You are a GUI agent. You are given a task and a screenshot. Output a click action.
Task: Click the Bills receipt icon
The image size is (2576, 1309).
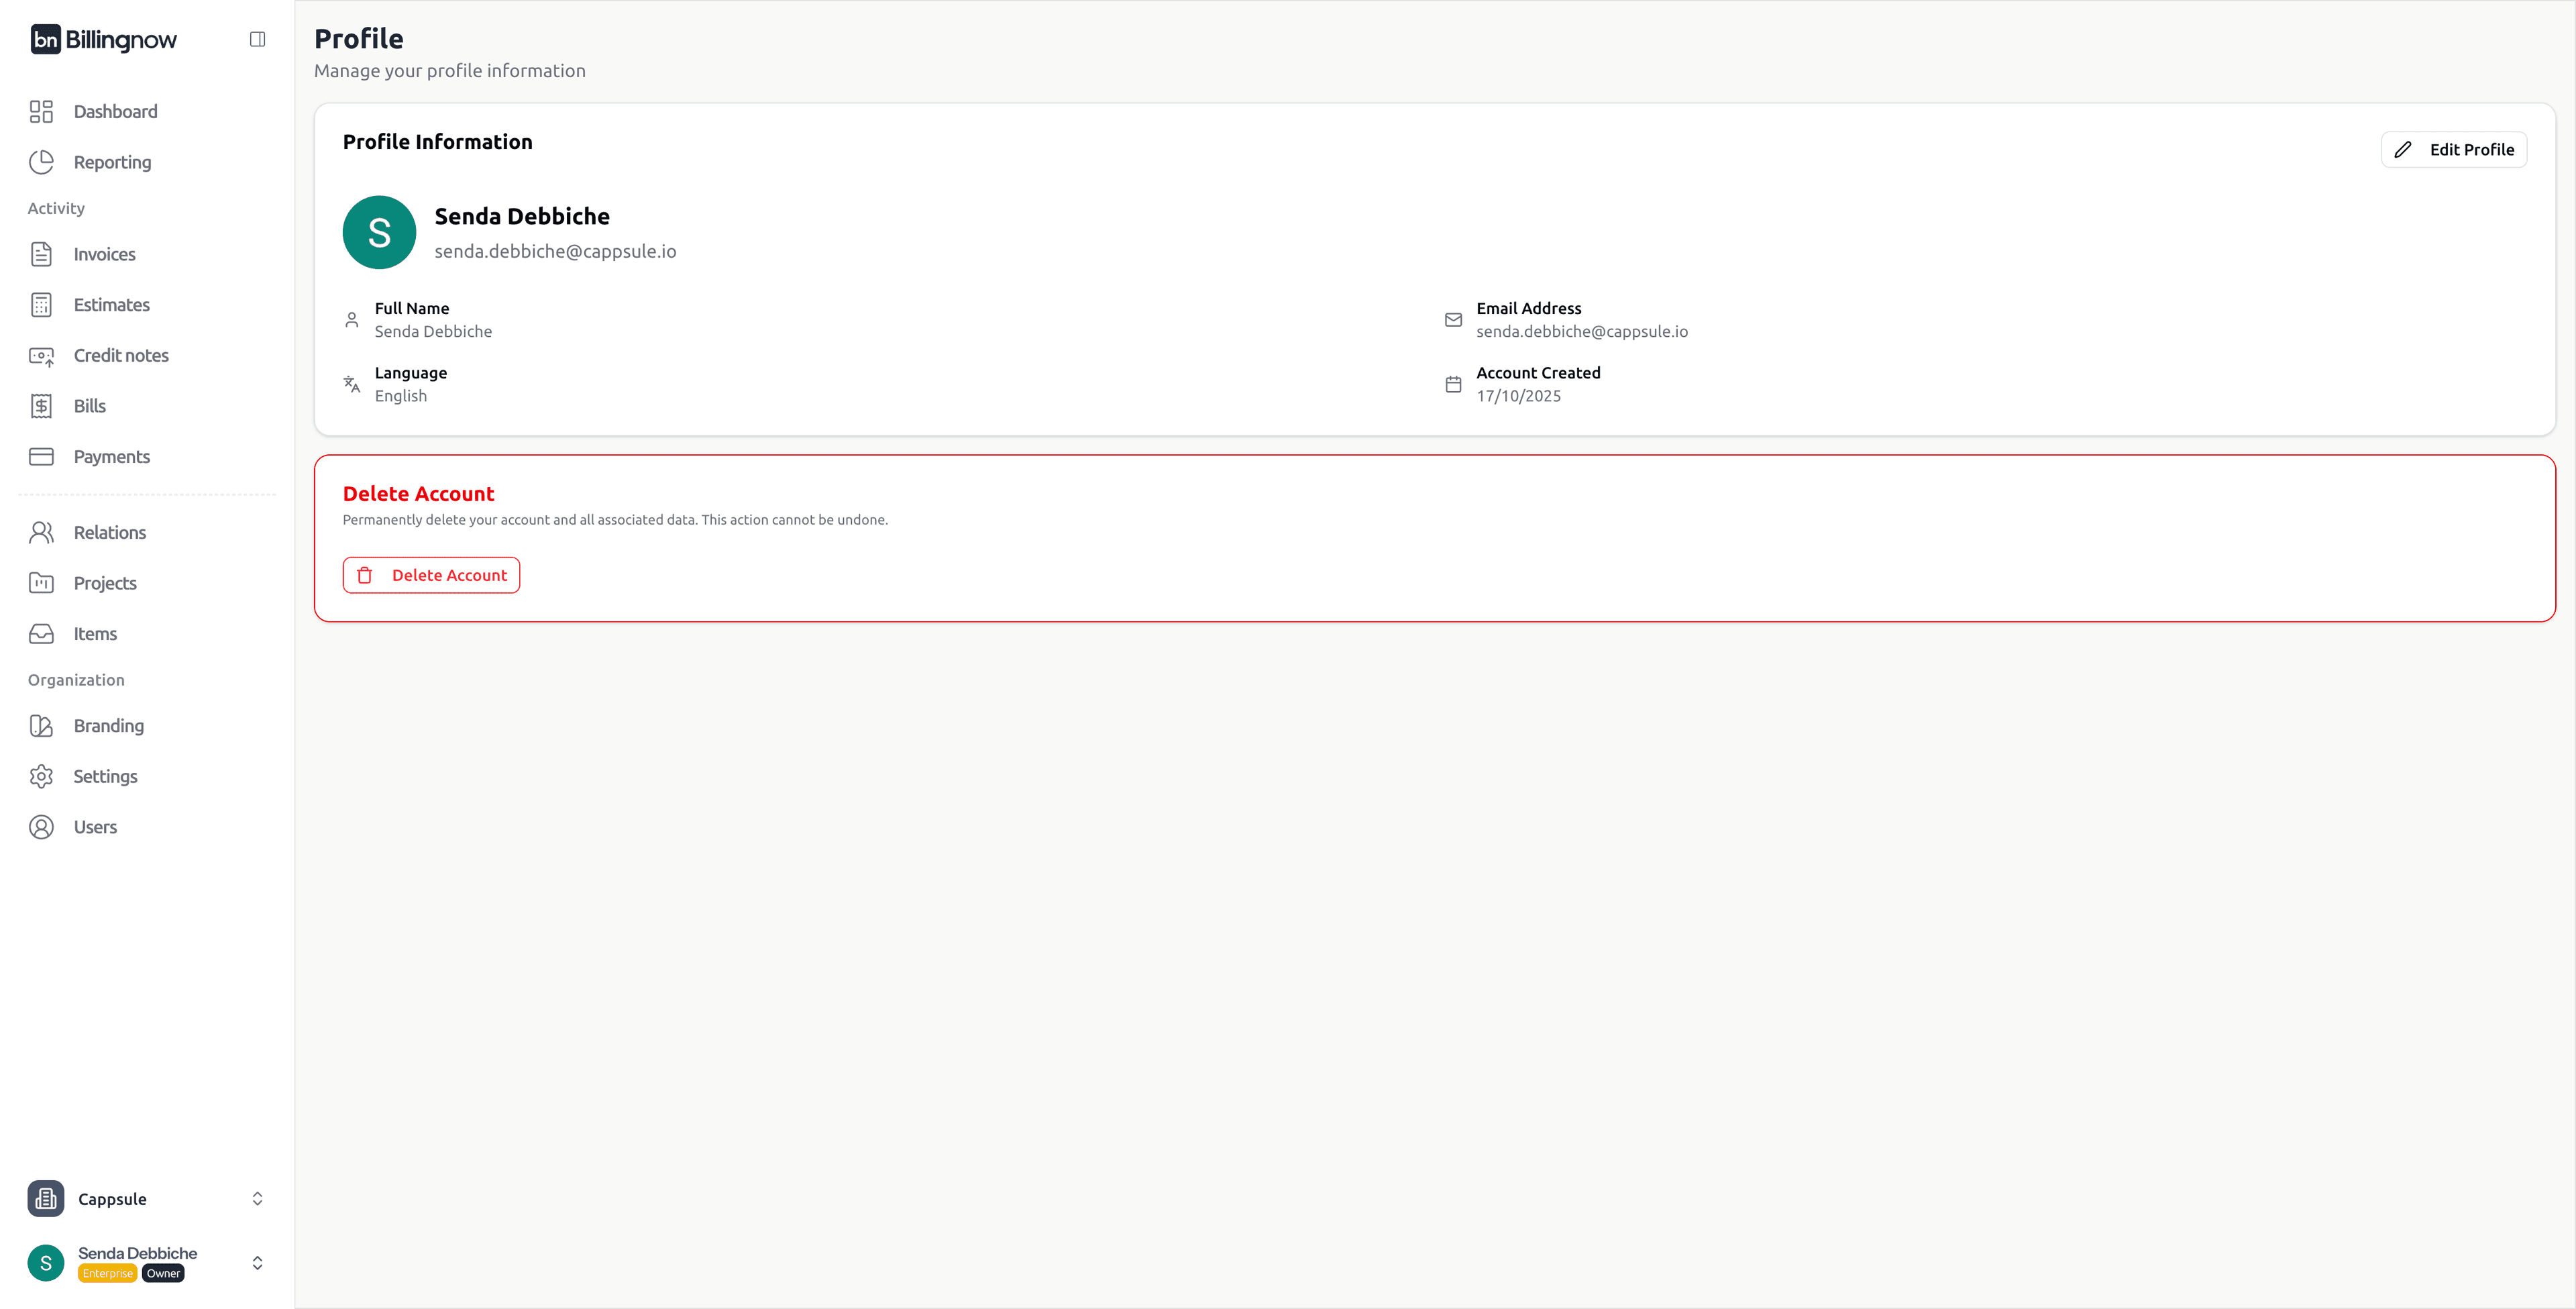(x=41, y=406)
